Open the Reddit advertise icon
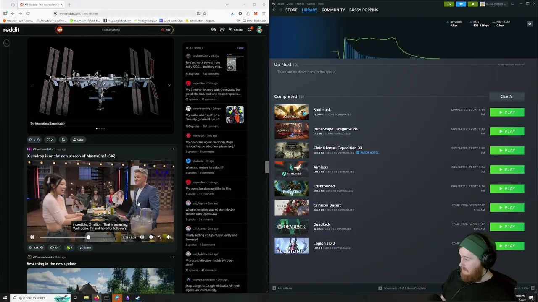 pos(214,30)
